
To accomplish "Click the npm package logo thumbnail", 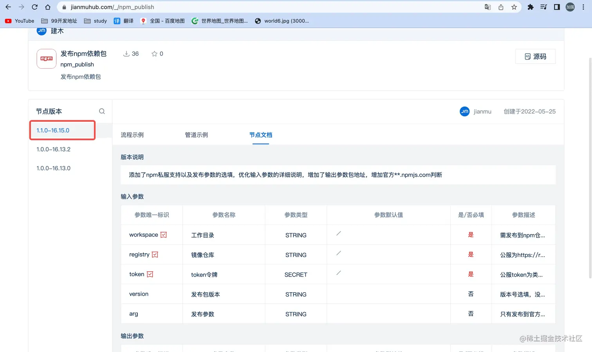I will (46, 59).
